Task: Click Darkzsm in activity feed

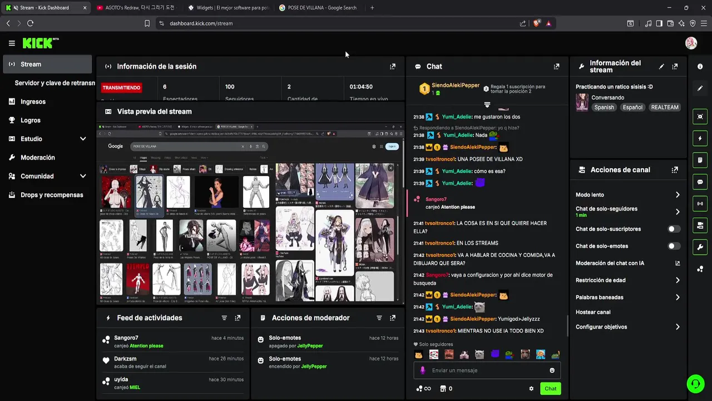Action: pos(125,359)
